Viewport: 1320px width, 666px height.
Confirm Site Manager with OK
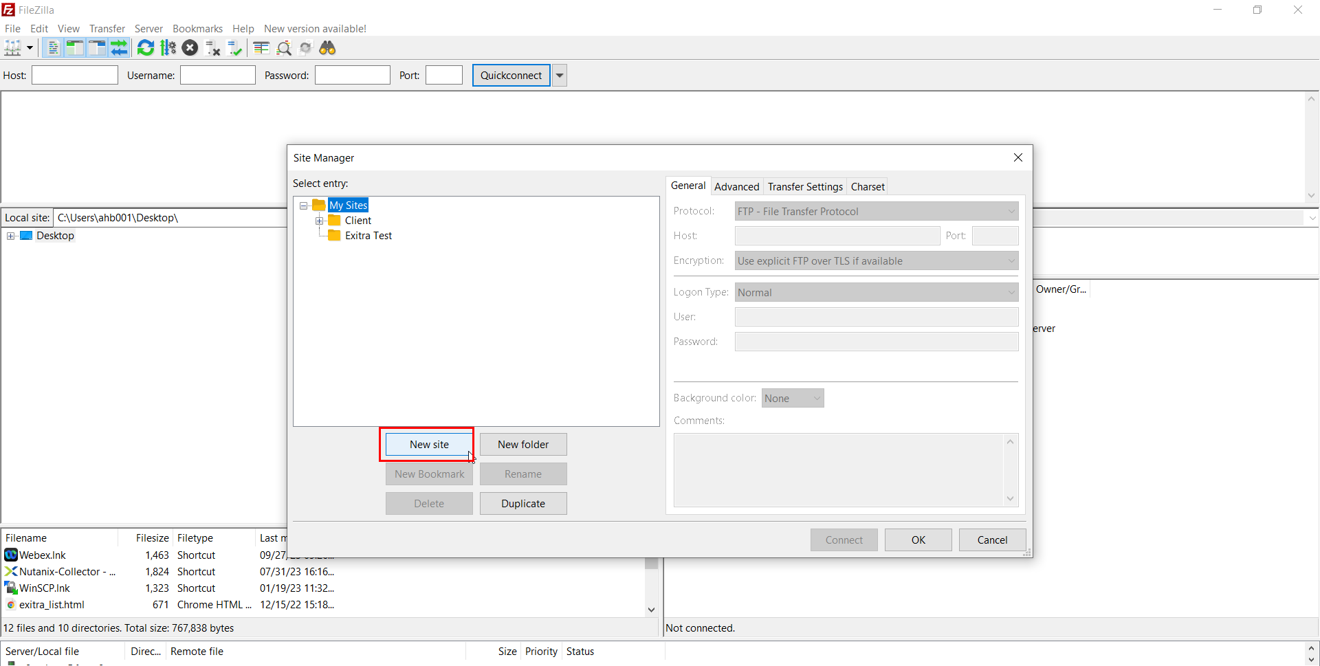tap(918, 540)
